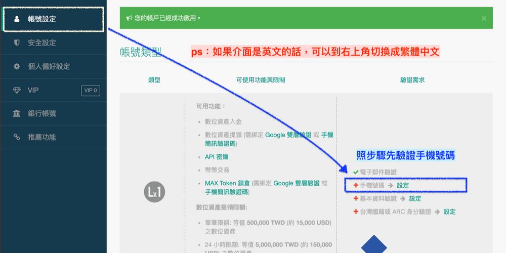
Task: Click the 帳號類型 heading
Action: tap(141, 52)
